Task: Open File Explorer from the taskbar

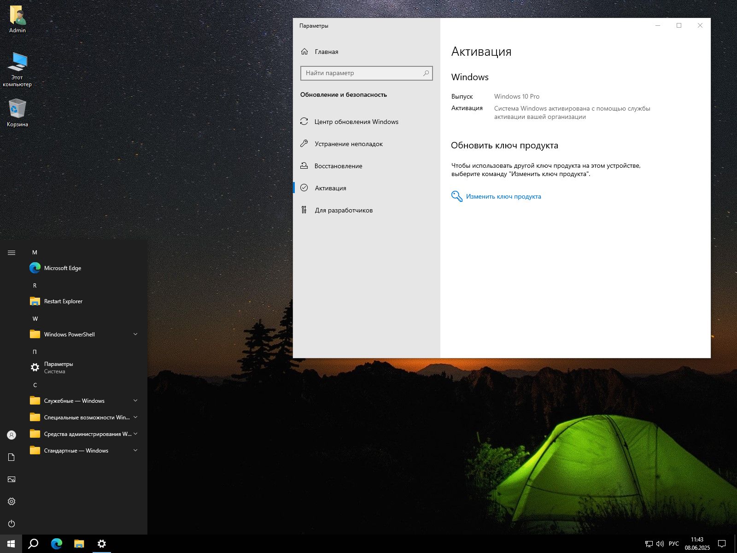Action: (x=79, y=544)
